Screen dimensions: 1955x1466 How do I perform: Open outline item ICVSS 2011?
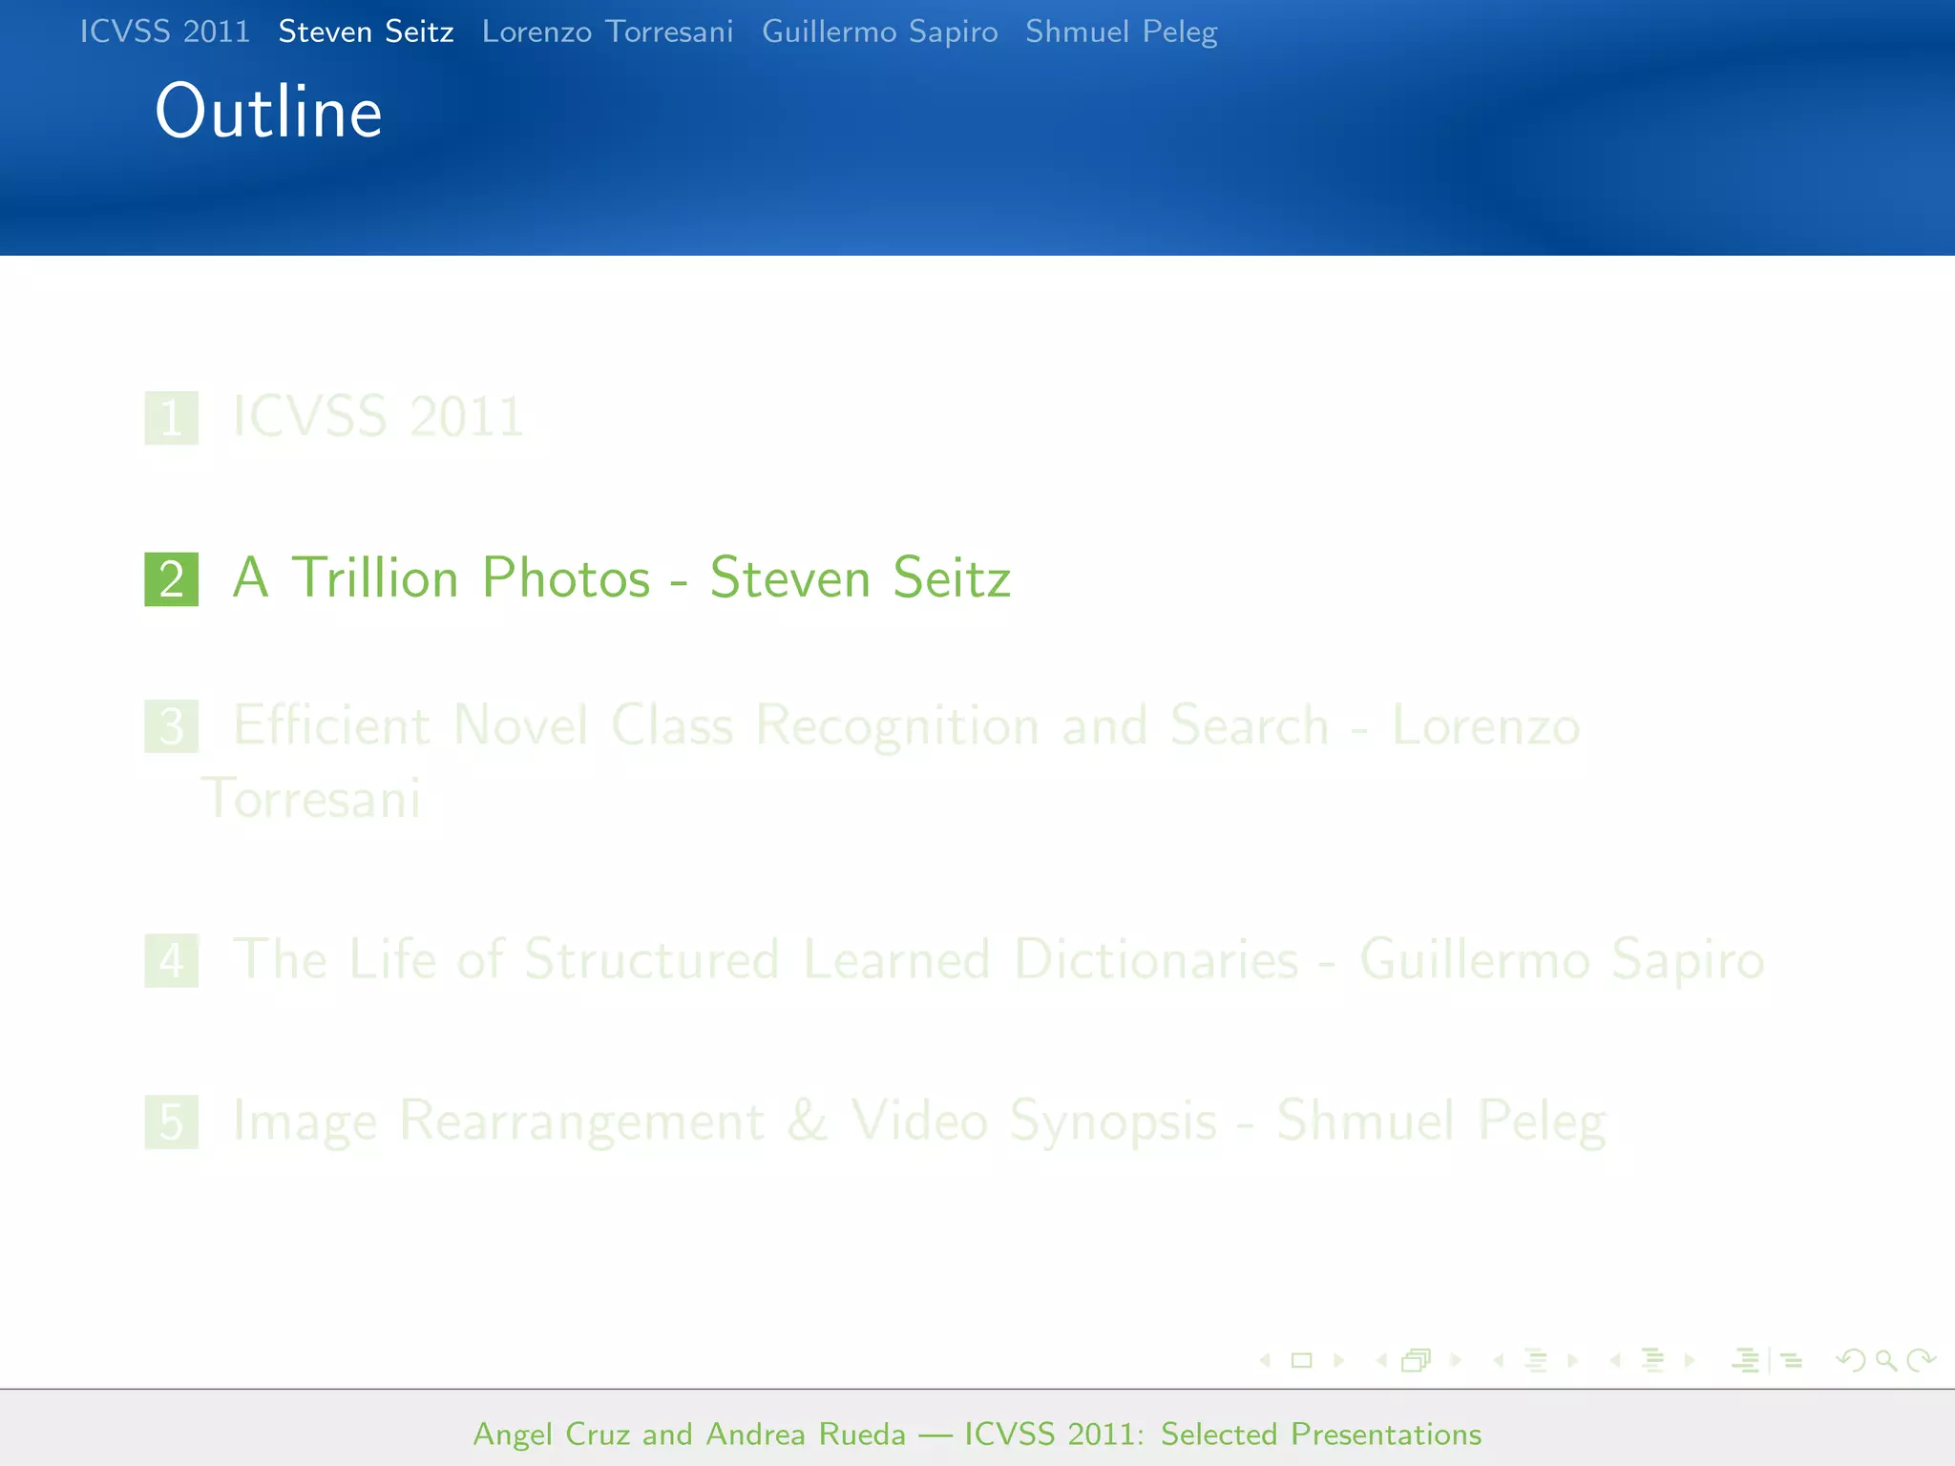pyautogui.click(x=378, y=417)
